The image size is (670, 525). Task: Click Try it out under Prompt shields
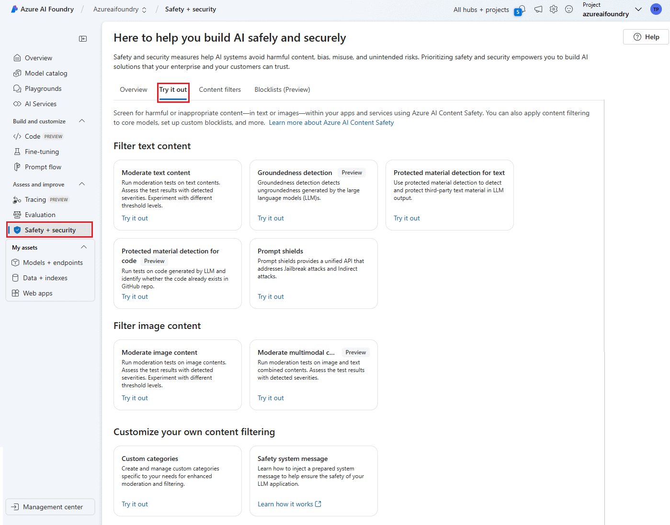271,296
